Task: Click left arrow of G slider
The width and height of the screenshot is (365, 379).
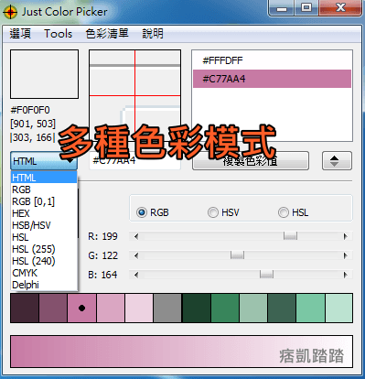Action: point(136,255)
